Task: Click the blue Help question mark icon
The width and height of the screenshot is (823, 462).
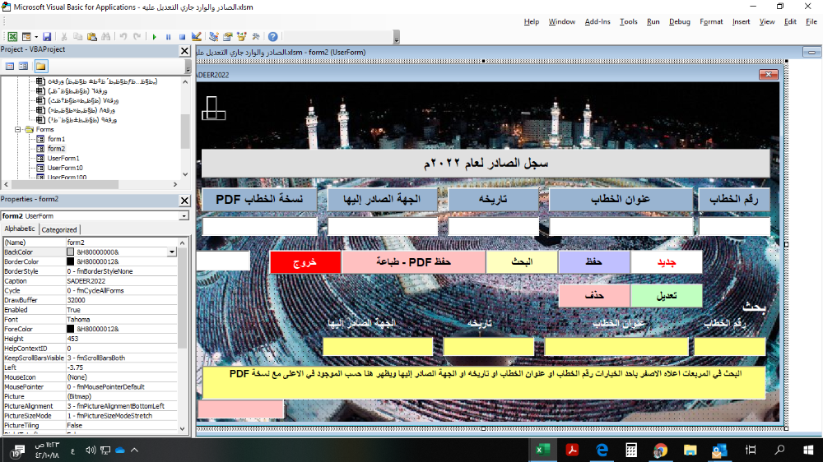Action: point(273,37)
